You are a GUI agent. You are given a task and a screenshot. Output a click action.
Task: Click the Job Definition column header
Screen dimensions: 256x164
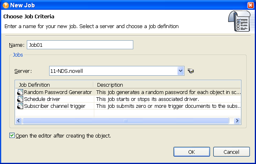click(x=54, y=85)
